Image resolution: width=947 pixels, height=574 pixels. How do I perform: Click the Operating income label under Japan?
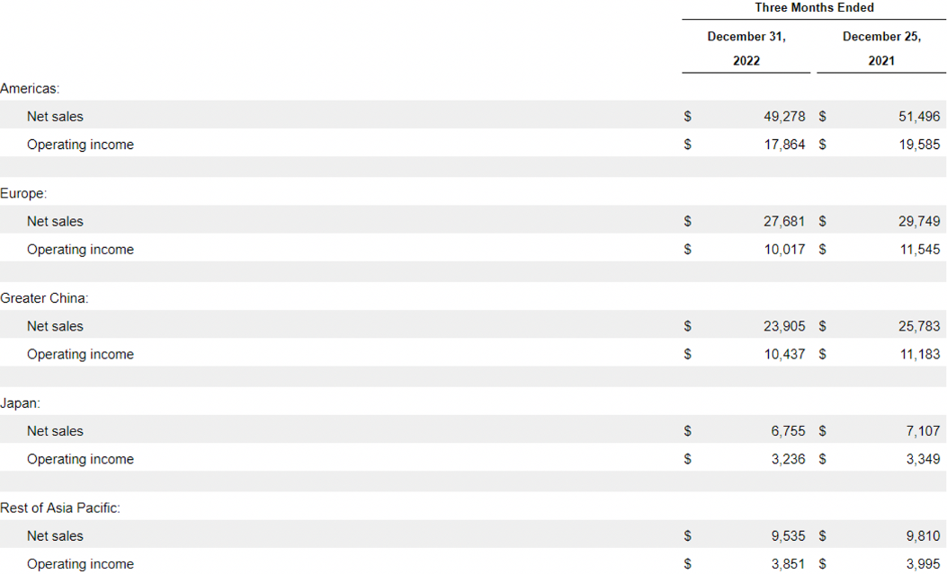pyautogui.click(x=80, y=460)
